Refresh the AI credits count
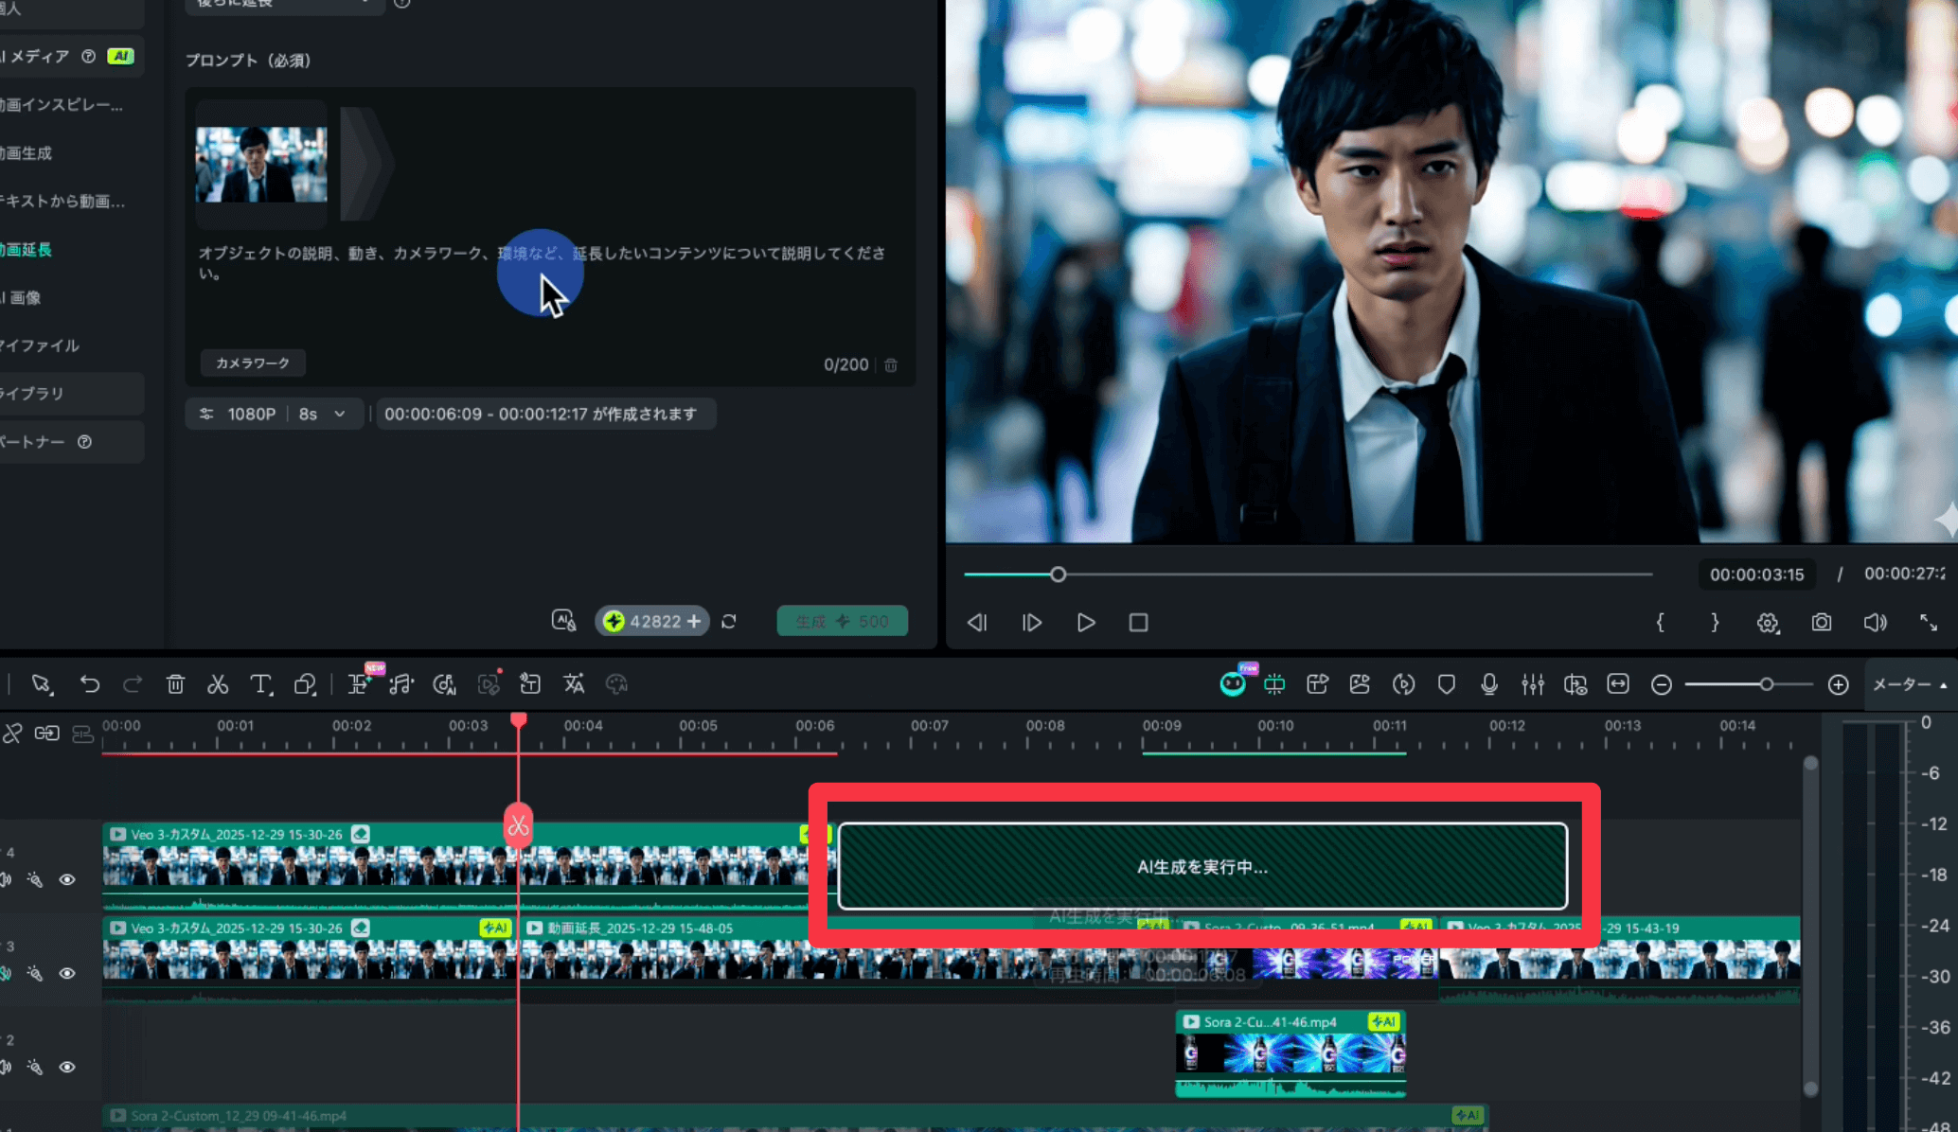The width and height of the screenshot is (1958, 1132). [x=729, y=621]
